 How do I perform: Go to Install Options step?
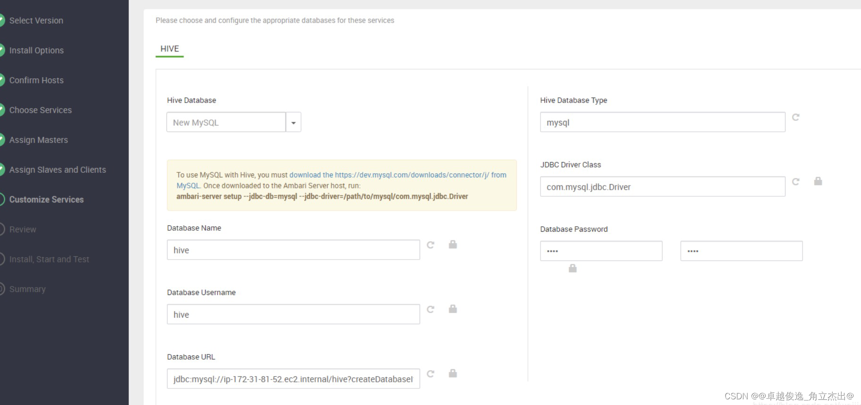tap(36, 51)
